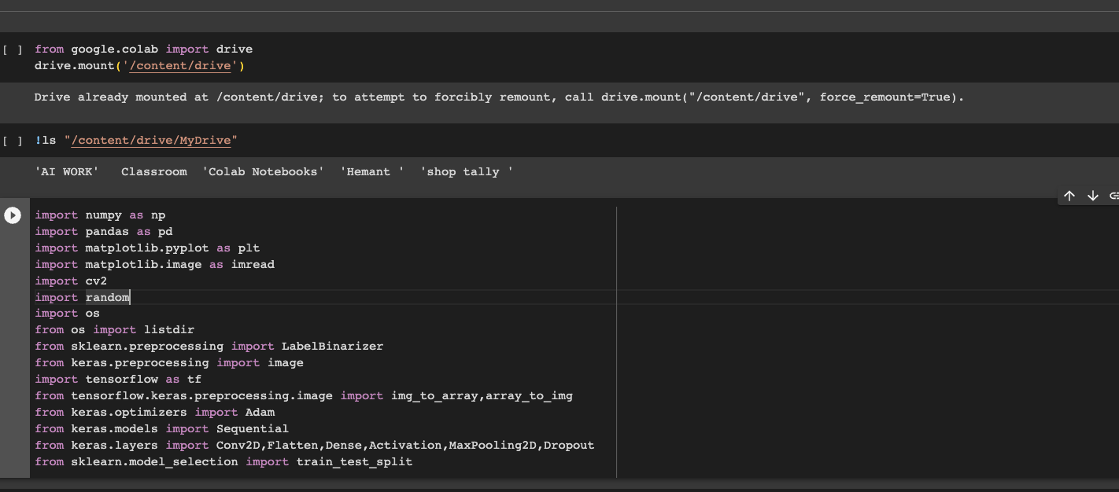Screen dimensions: 1119x492
Task: Open the '/content/drive' path link
Action: [x=180, y=66]
